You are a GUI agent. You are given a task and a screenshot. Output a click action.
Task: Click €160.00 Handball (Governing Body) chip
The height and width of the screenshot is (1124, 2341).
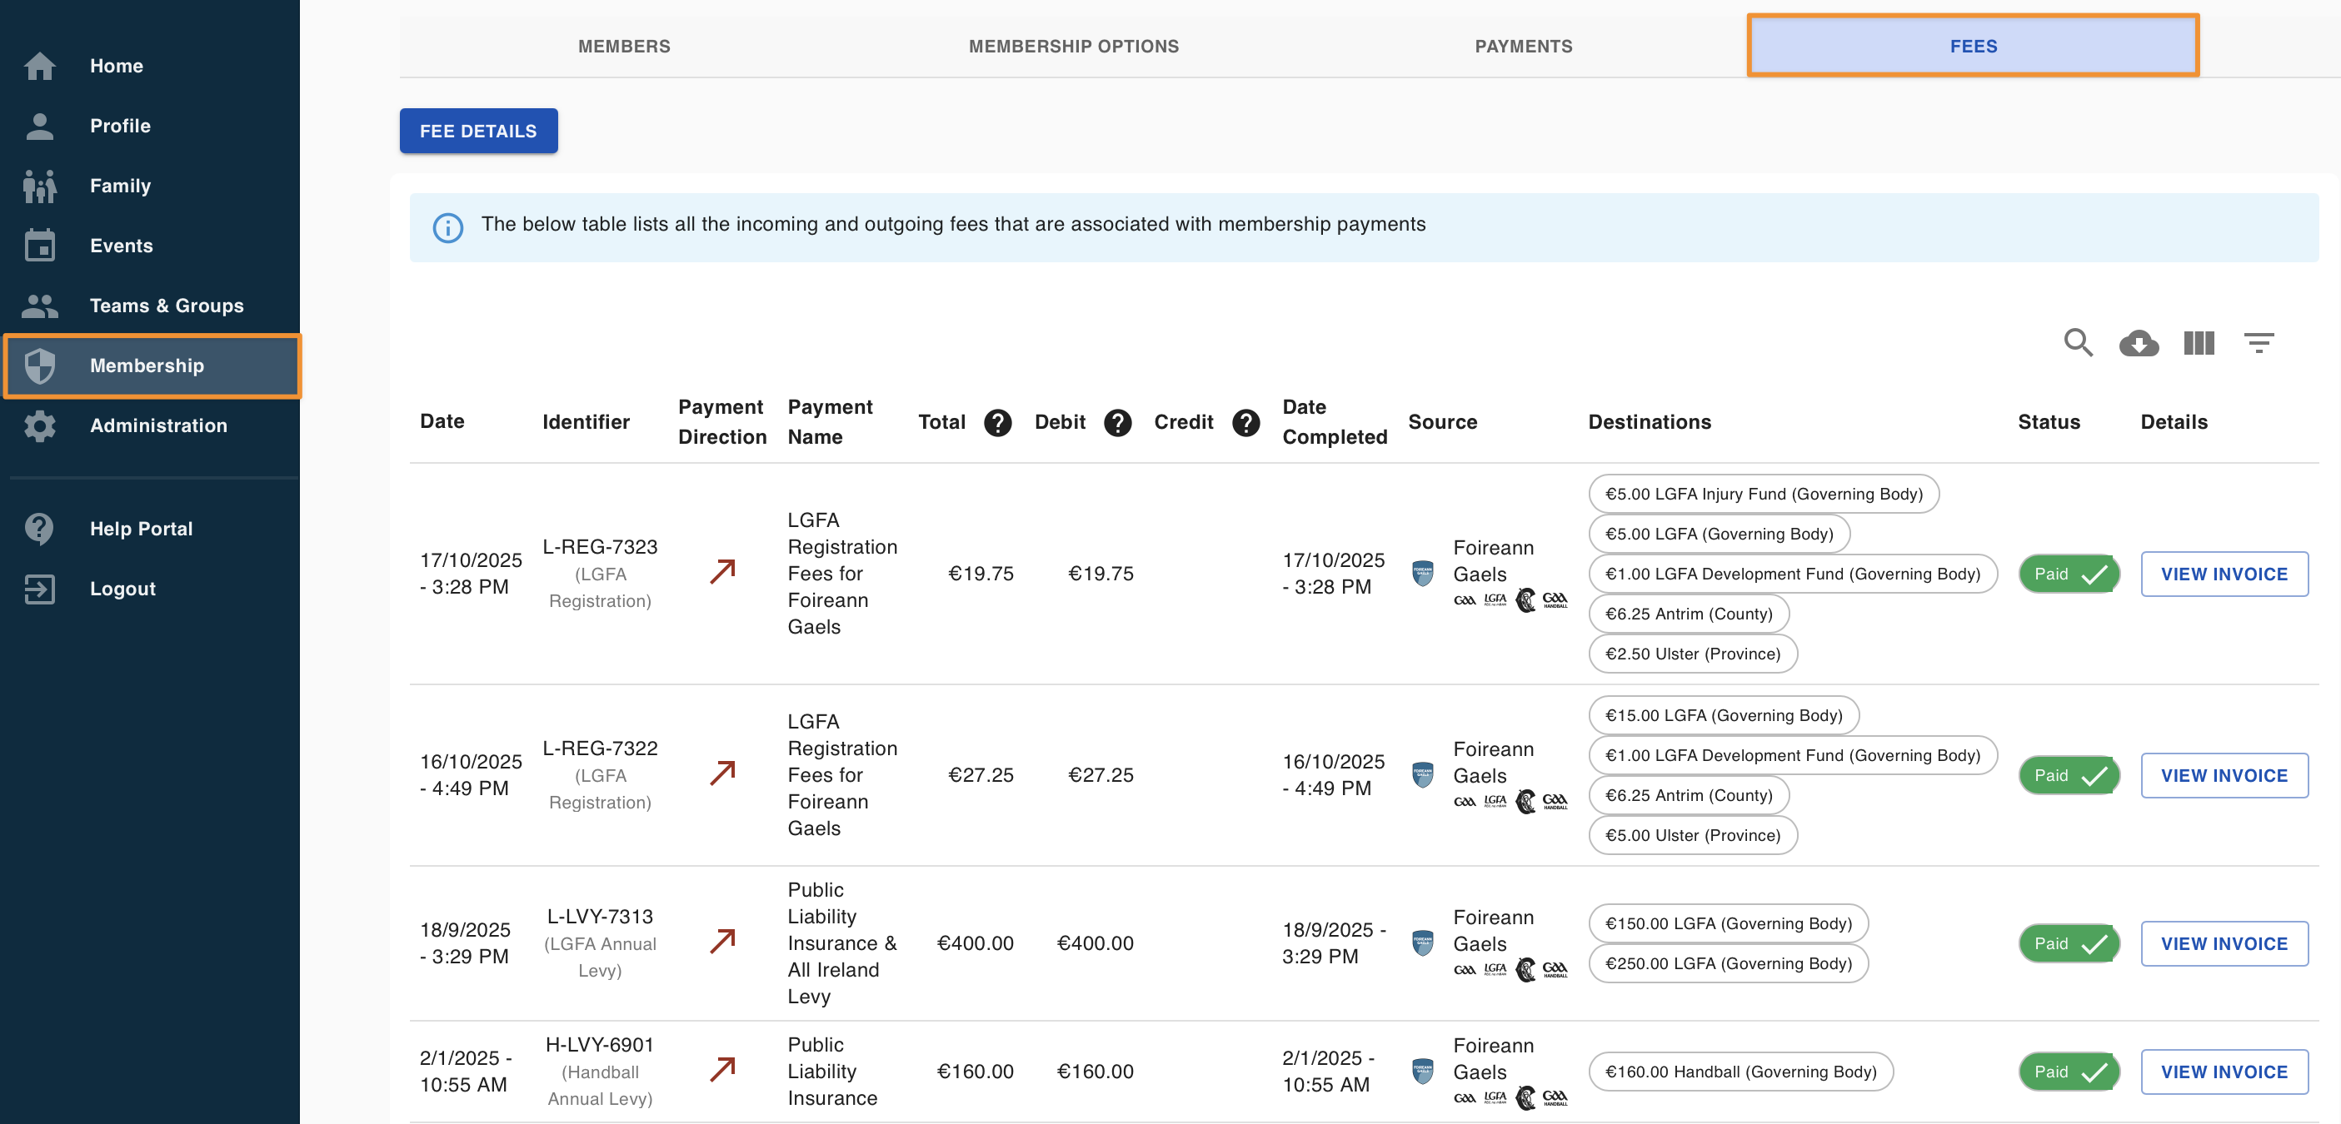click(1740, 1072)
